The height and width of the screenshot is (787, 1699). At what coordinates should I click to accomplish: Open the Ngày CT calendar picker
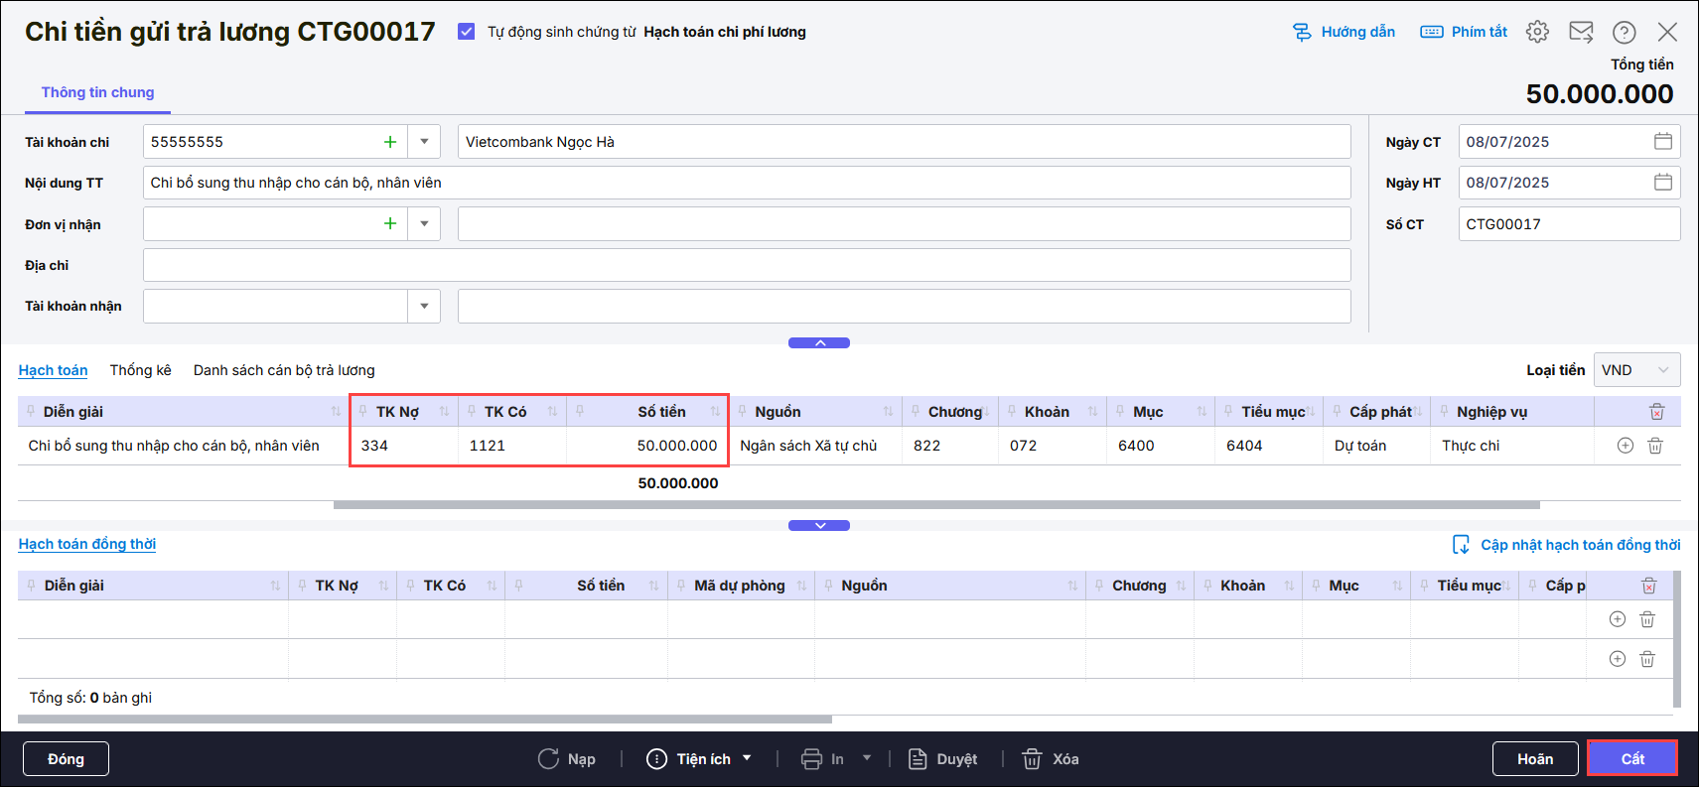[1663, 142]
